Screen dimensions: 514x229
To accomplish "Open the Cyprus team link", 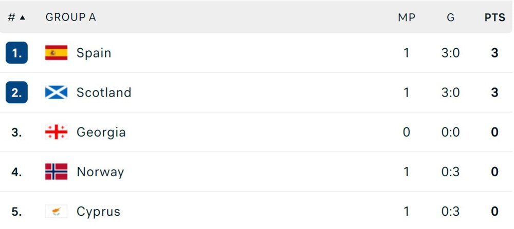I will [x=98, y=211].
